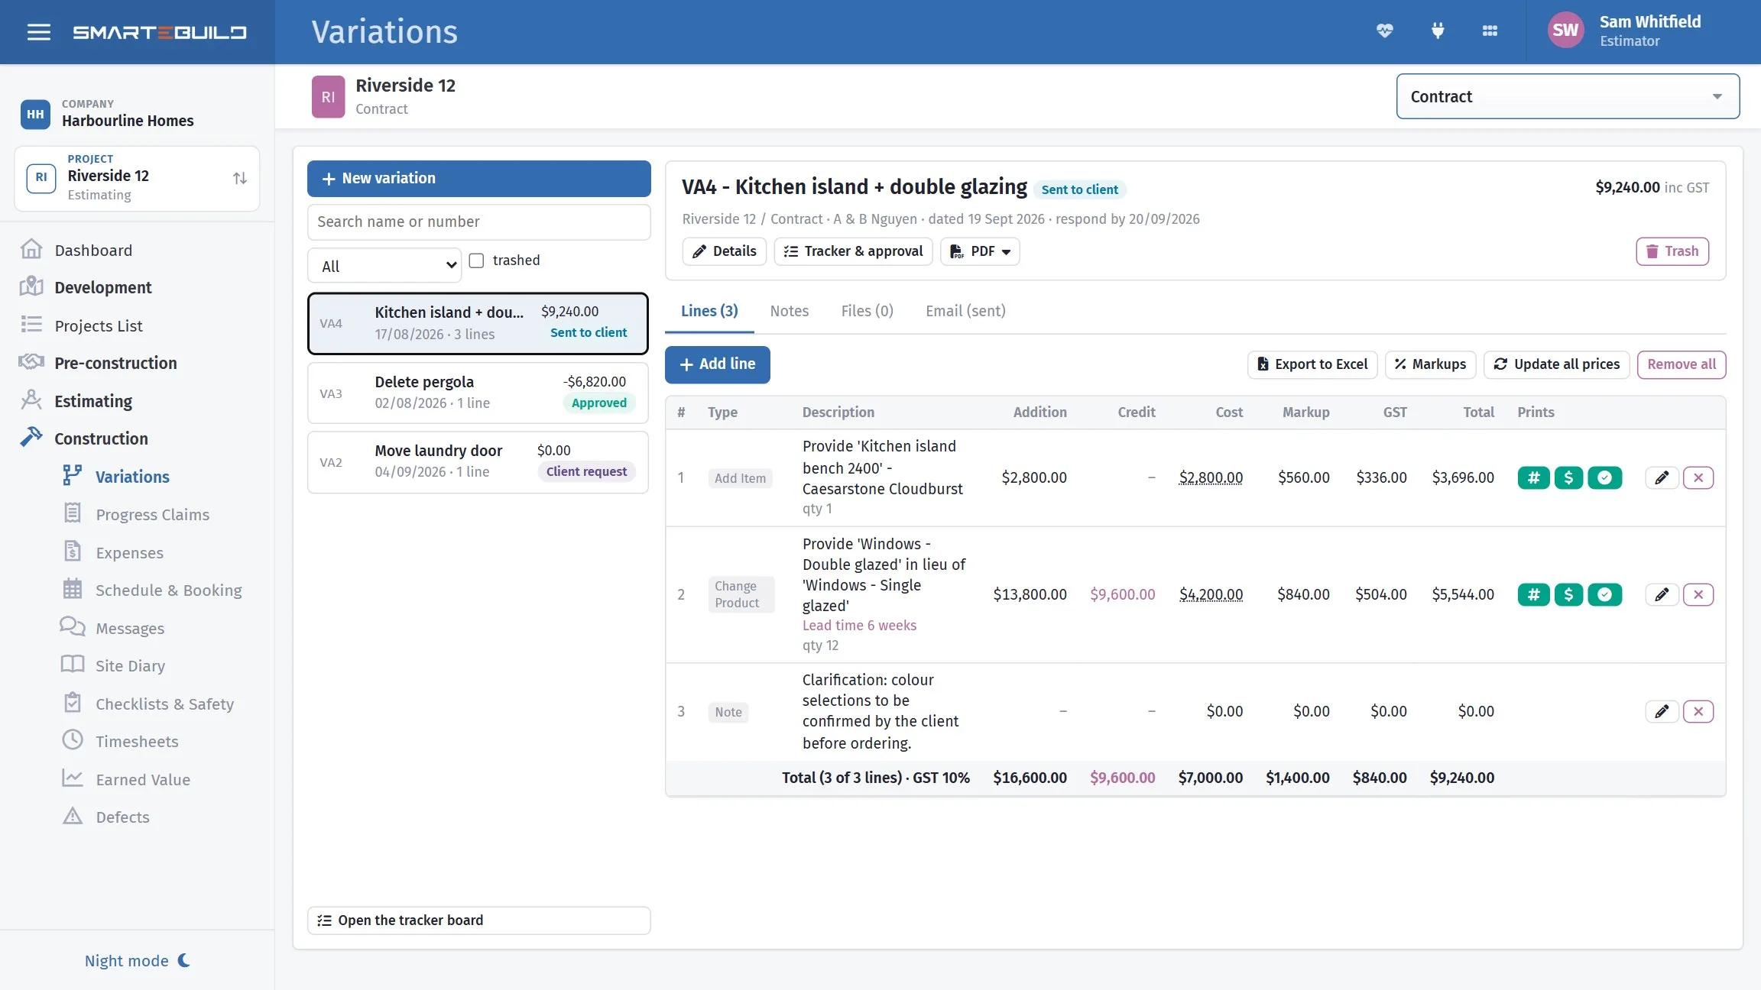This screenshot has height=990, width=1761.
Task: Click the SW user avatar
Action: pyautogui.click(x=1565, y=31)
